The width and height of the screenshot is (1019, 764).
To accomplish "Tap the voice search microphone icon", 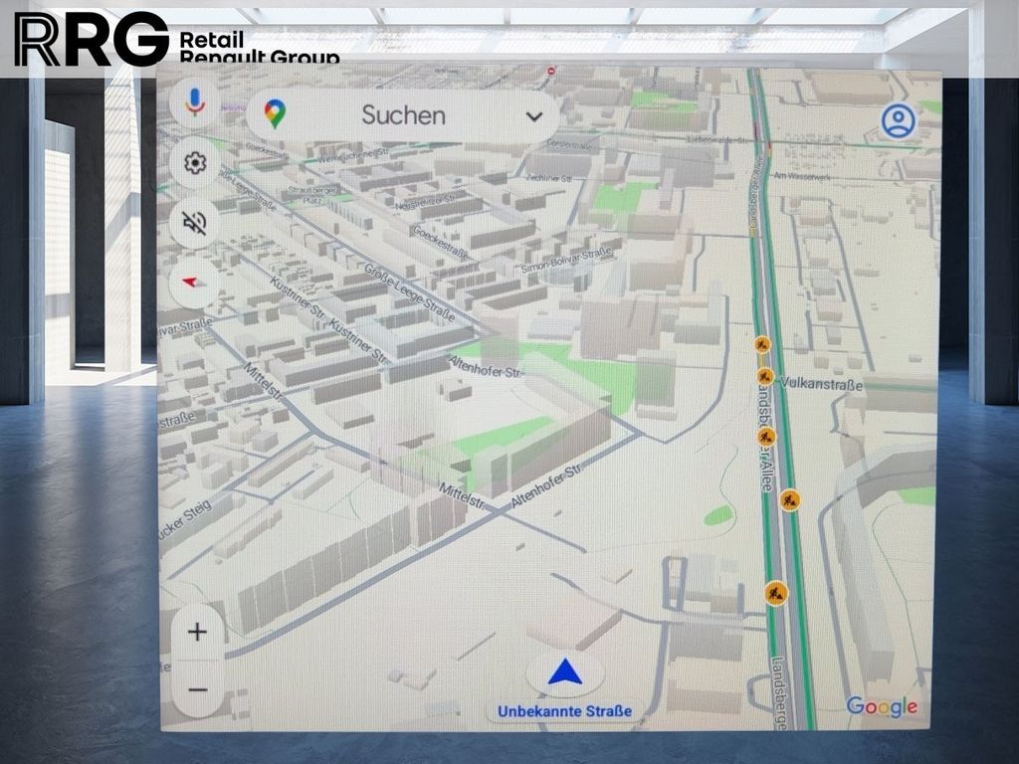I will tap(195, 102).
